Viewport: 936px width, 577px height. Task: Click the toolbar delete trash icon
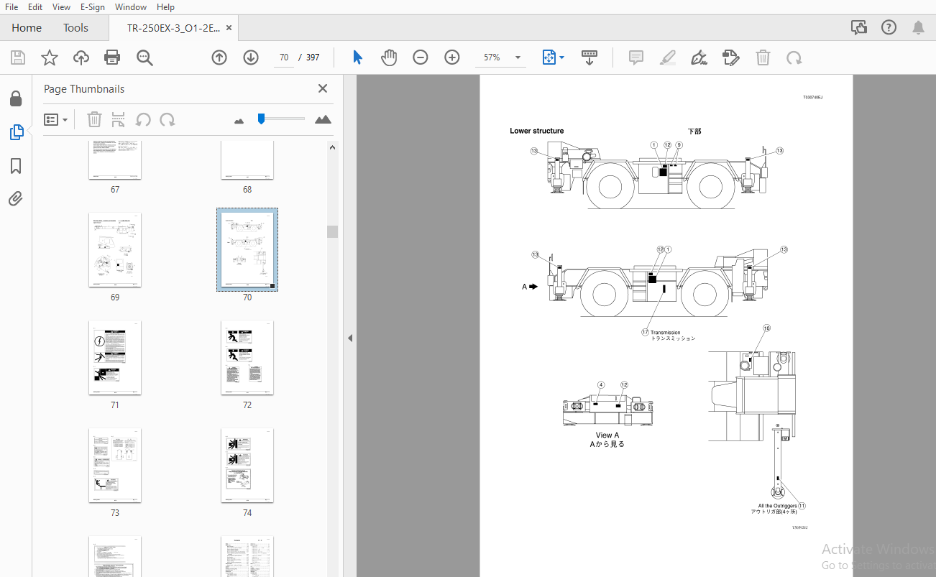(763, 57)
